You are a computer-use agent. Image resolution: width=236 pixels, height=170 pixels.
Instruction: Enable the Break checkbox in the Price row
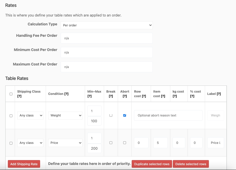click(111, 143)
